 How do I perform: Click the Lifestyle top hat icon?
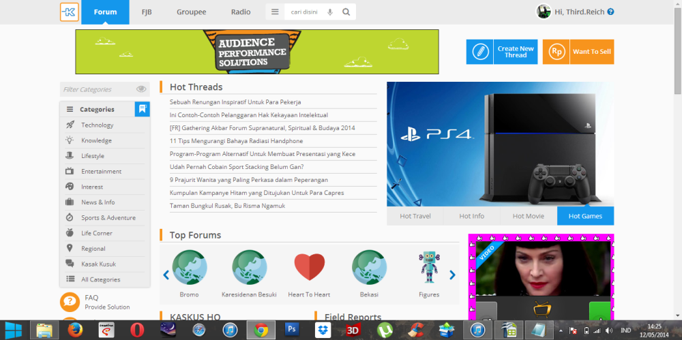point(70,155)
